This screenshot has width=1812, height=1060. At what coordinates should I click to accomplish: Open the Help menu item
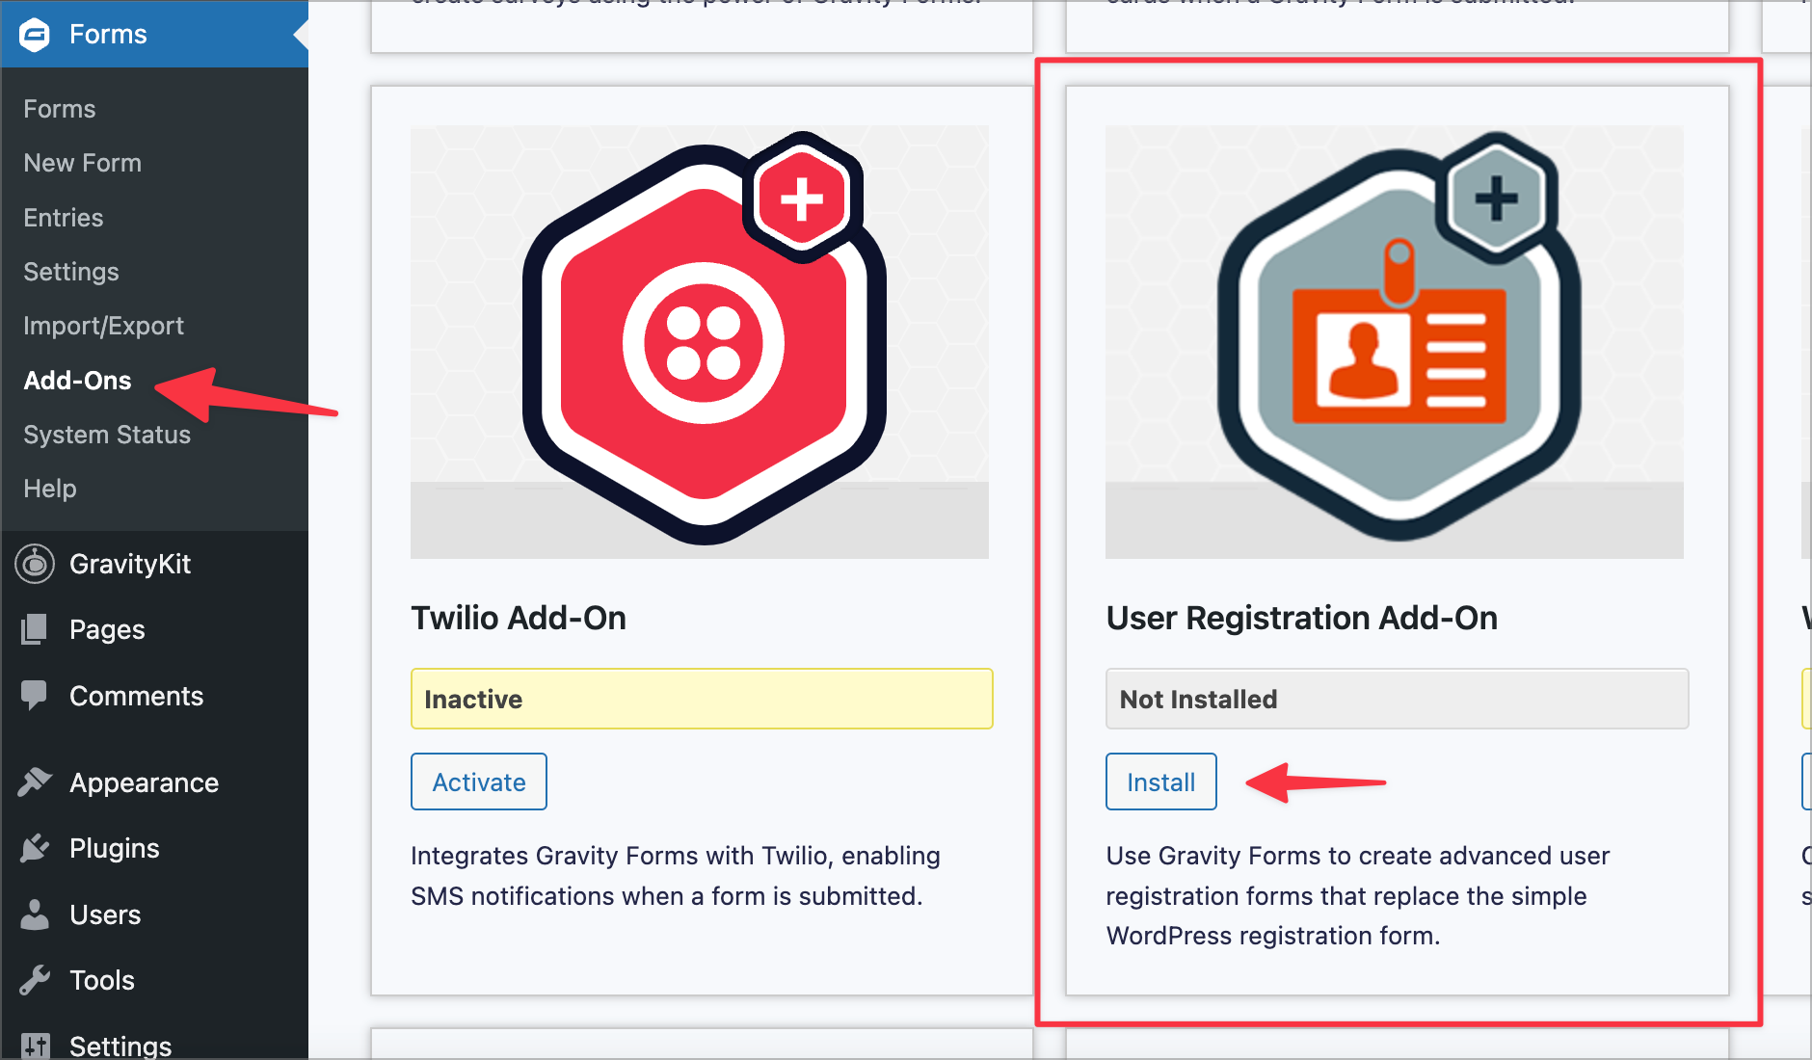pos(49,489)
